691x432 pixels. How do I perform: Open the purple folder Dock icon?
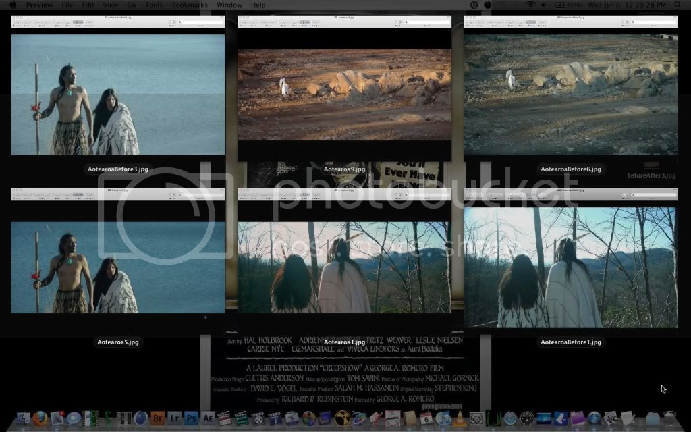coord(578,418)
